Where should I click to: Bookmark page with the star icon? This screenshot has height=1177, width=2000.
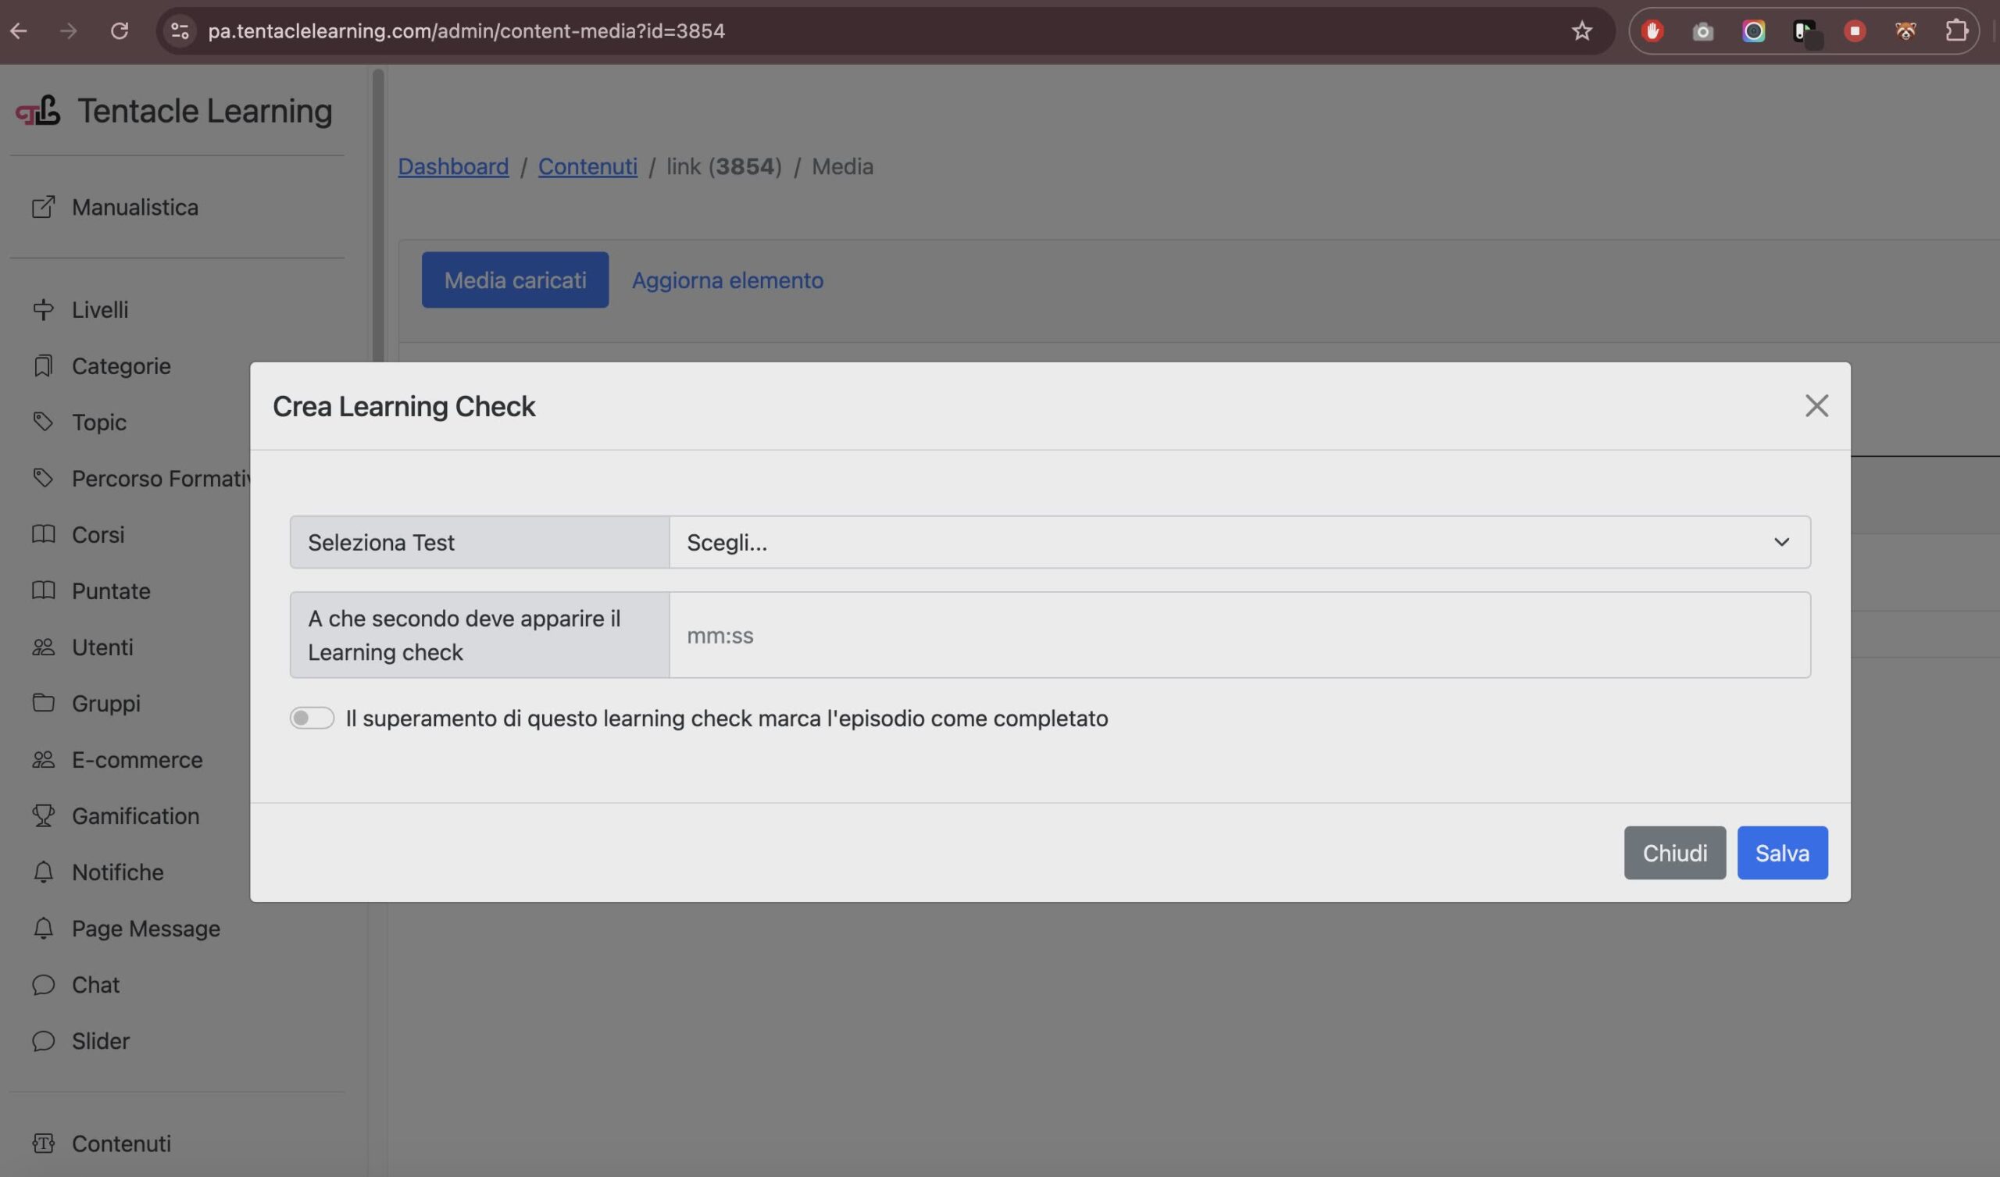pos(1582,31)
